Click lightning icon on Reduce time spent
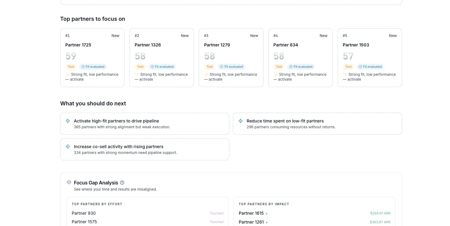Screen dimensions: 450x226 (x=241, y=121)
